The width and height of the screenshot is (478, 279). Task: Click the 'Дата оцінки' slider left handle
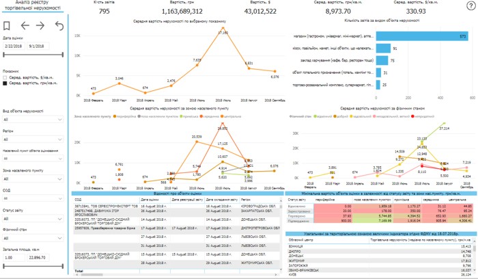tap(3, 55)
